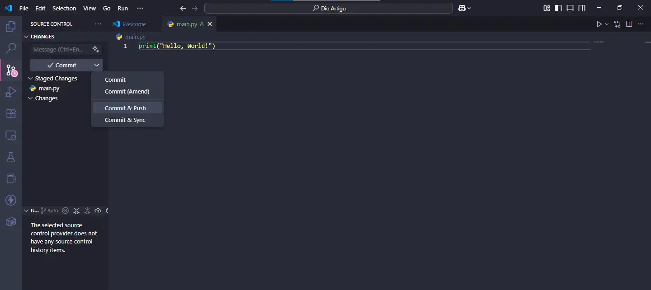
Task: Click main.py in the breadcrumb
Action: 135,37
